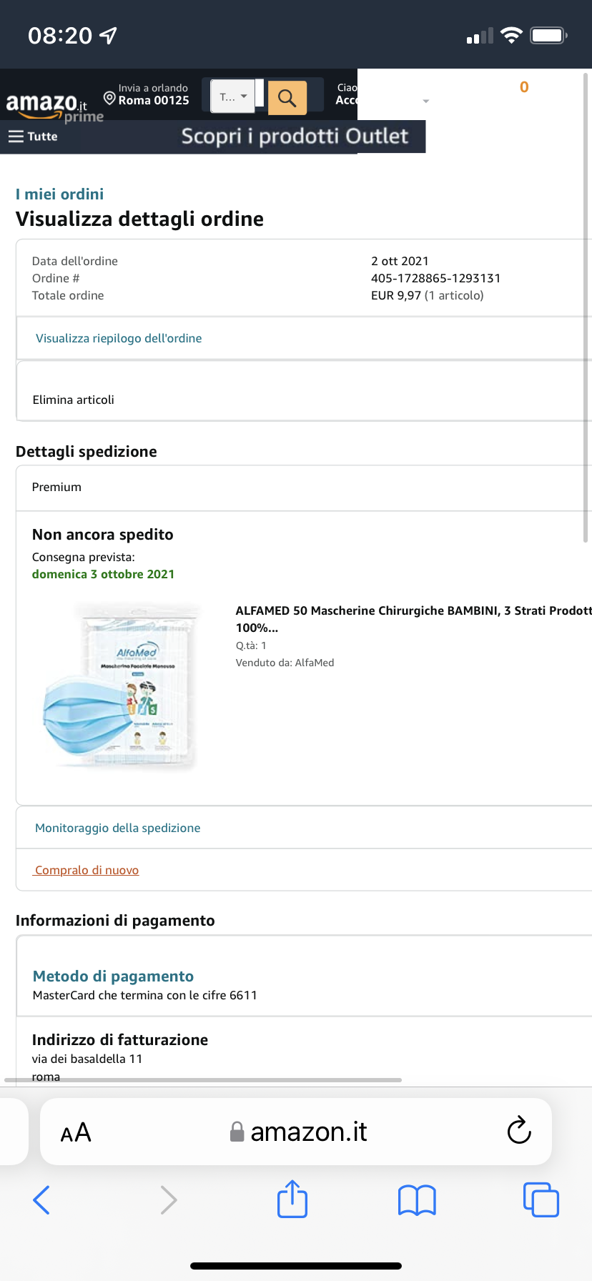Open Safari share sheet icon
Image resolution: width=592 pixels, height=1281 pixels.
(x=292, y=1199)
